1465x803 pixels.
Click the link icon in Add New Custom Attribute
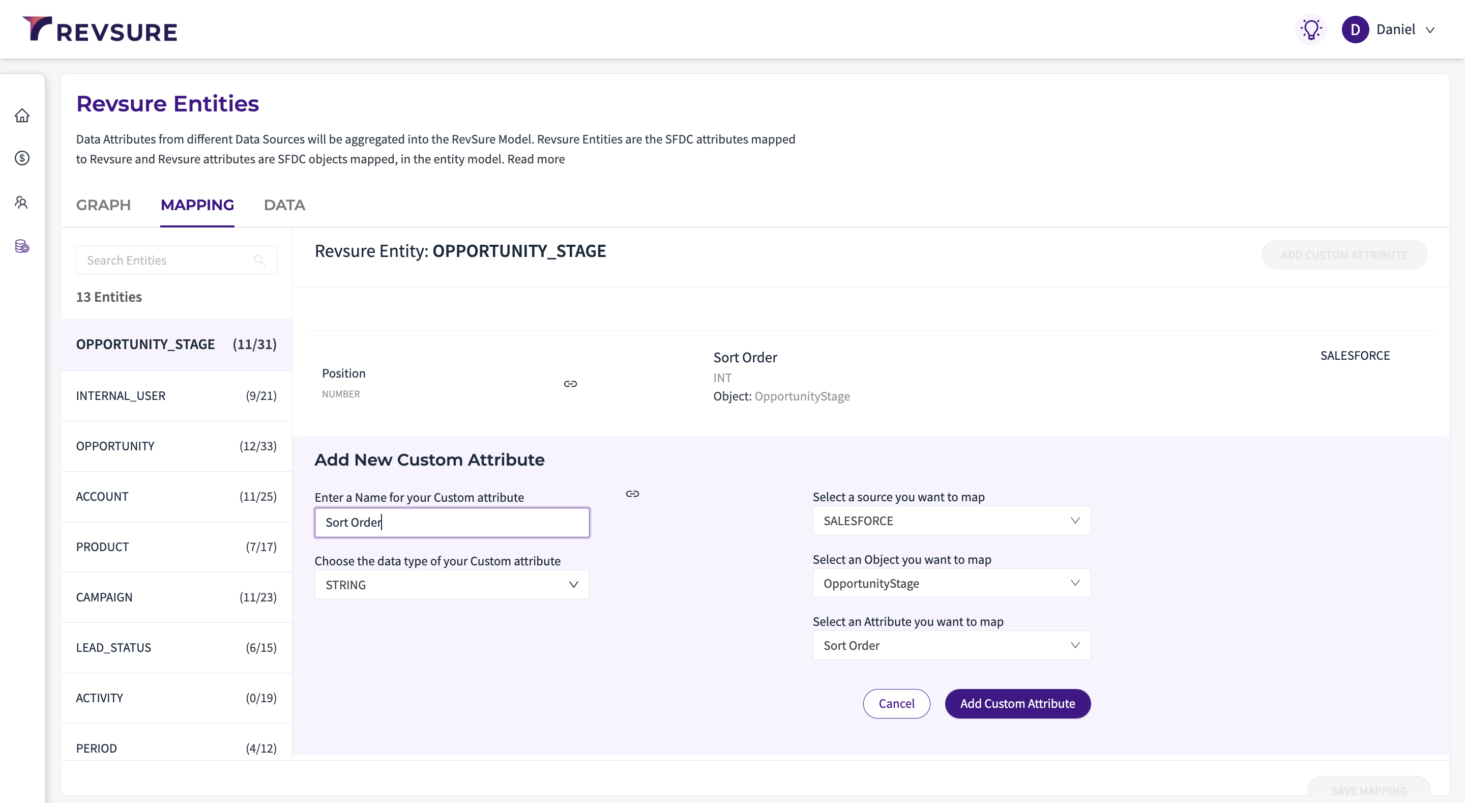click(x=632, y=494)
